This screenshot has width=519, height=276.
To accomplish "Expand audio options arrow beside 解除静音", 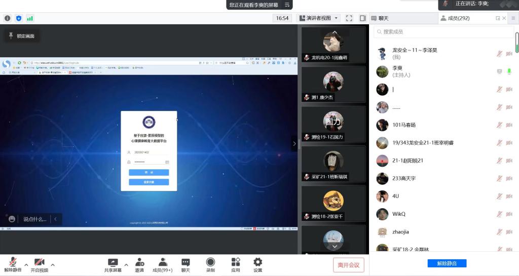I will tap(26, 264).
